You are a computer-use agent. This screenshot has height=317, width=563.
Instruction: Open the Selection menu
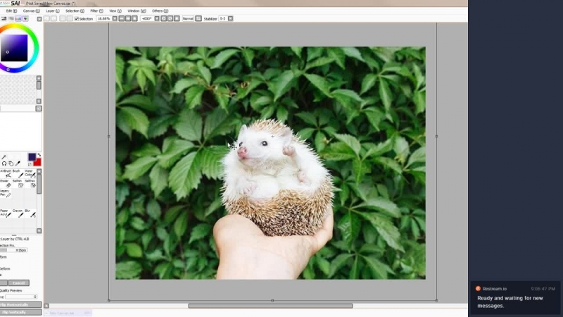point(75,11)
